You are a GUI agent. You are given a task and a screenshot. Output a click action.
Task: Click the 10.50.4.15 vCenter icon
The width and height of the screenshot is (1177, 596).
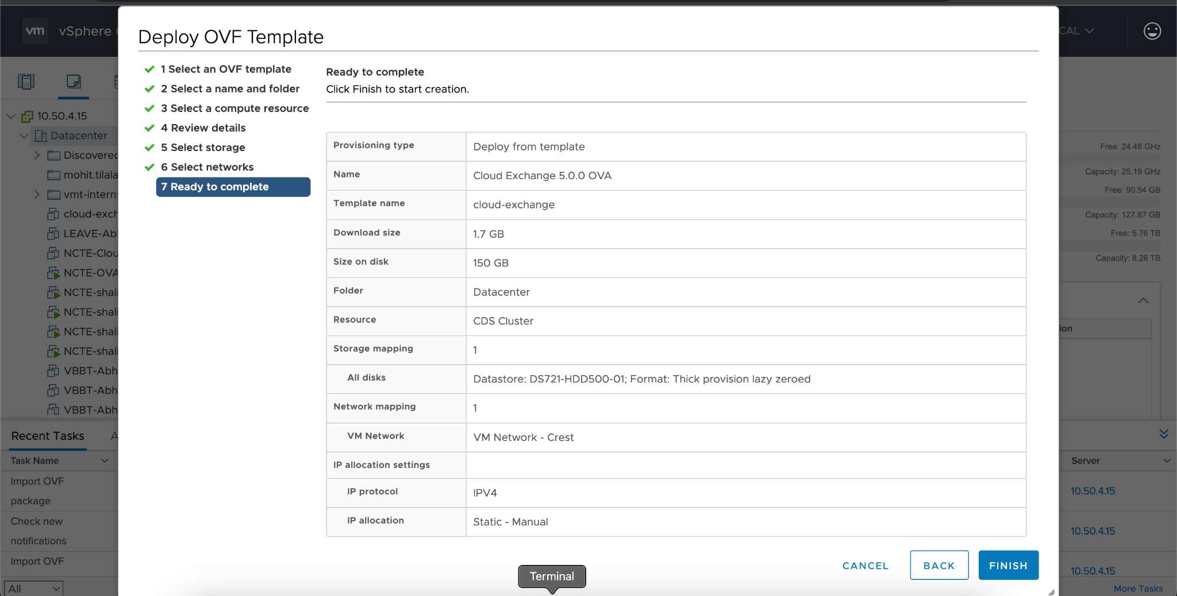pos(27,117)
